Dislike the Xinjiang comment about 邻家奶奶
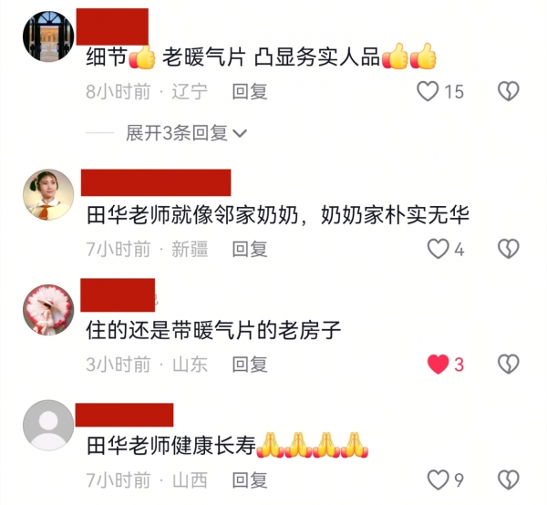547x505 pixels. (509, 249)
